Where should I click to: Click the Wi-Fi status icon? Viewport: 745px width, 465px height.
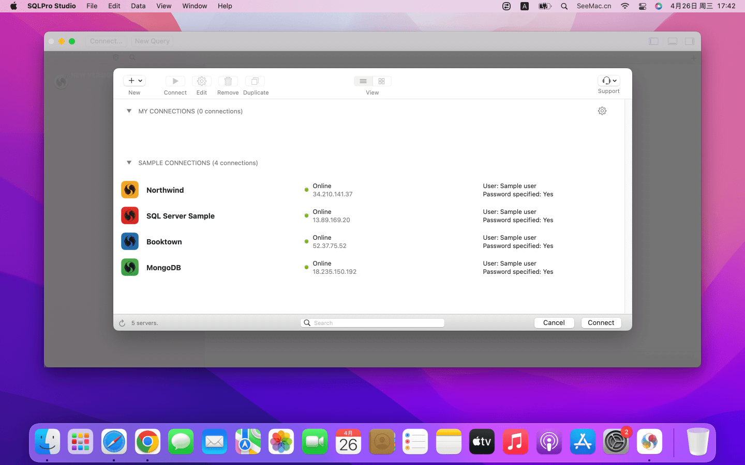click(x=625, y=6)
